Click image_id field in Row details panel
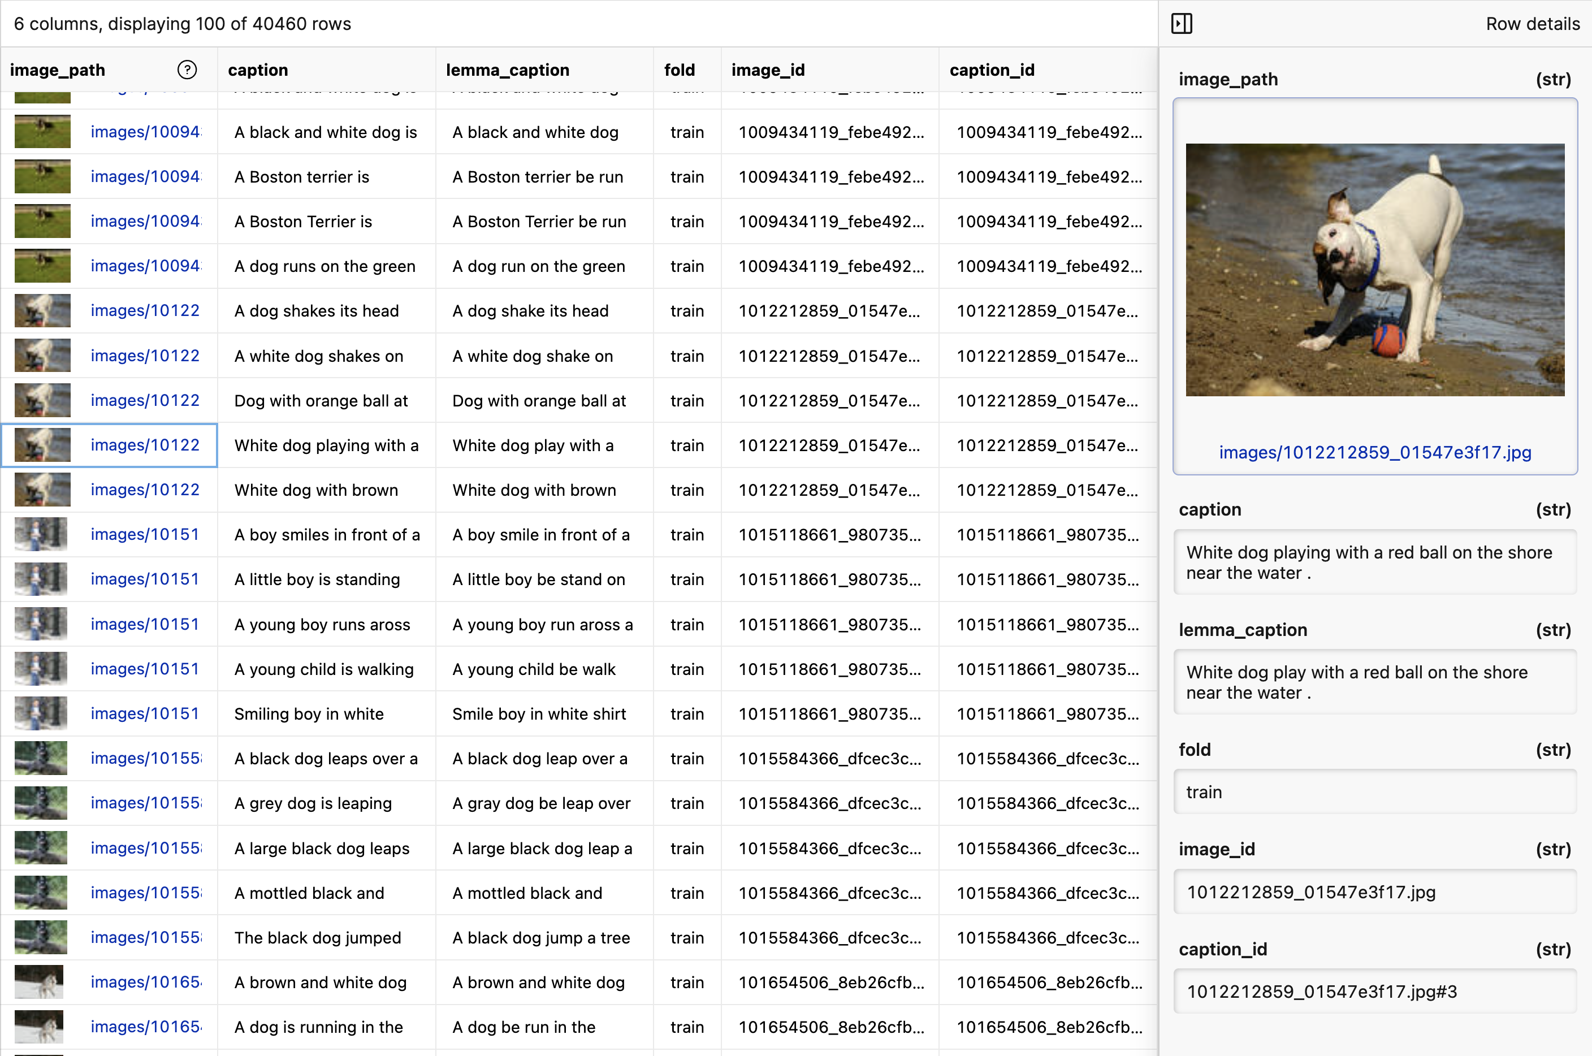 [1374, 891]
